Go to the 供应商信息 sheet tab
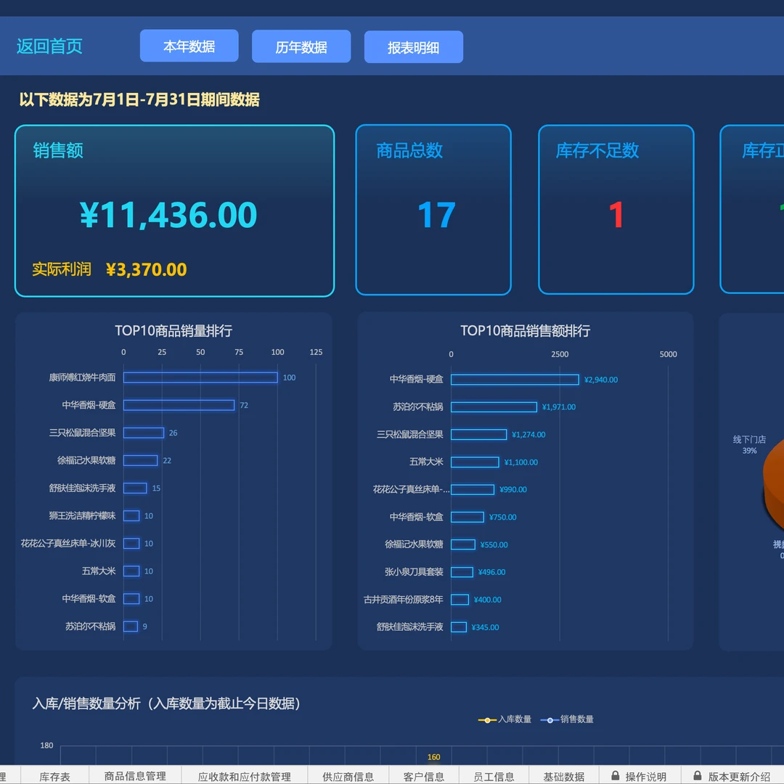 coord(348,777)
